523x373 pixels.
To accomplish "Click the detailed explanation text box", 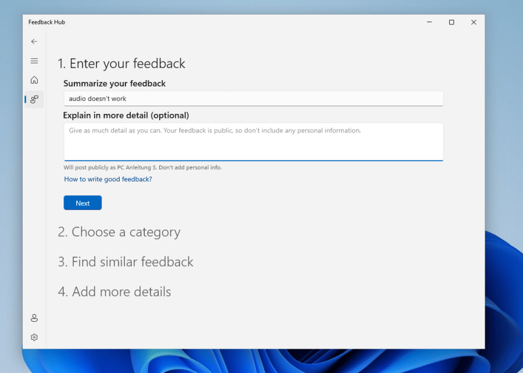I will pos(253,142).
